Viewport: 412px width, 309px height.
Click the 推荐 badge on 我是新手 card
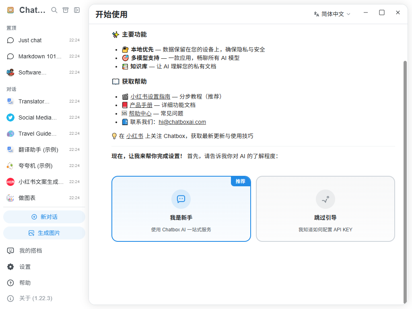coord(241,181)
